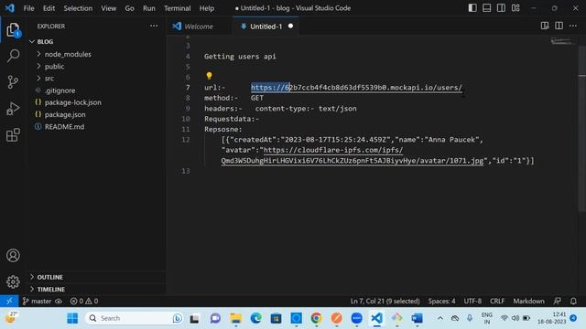This screenshot has height=329, width=586.
Task: Click the feedback icon in status bar
Action: click(x=558, y=301)
